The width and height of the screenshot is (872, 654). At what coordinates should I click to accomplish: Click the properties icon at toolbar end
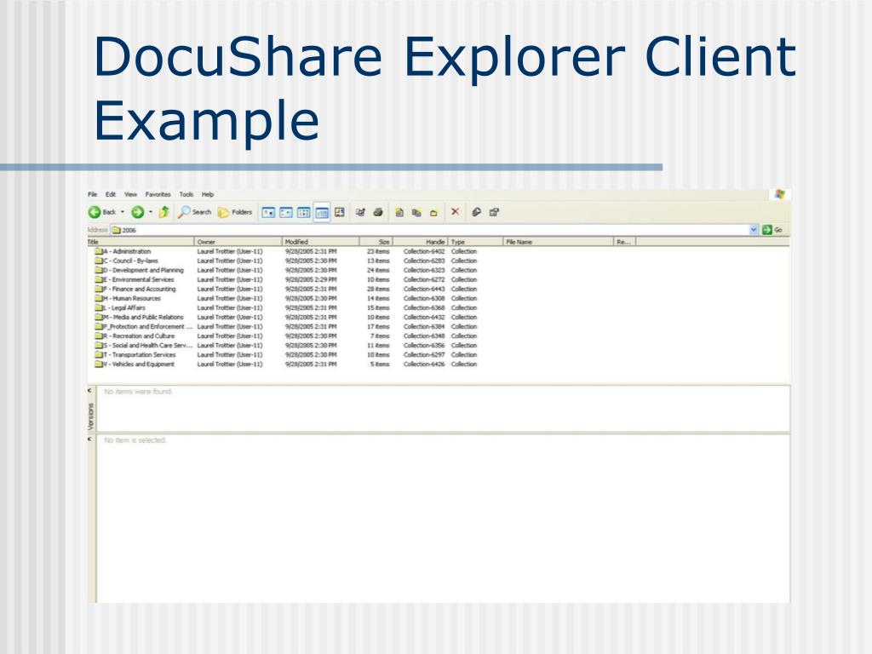click(494, 212)
